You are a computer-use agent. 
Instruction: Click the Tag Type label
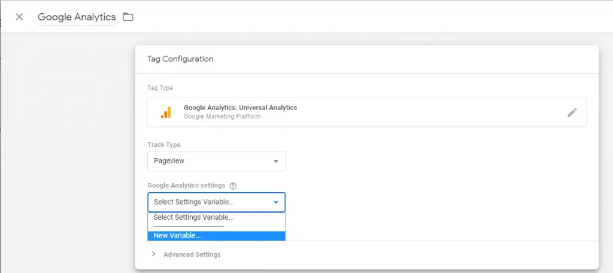click(160, 88)
